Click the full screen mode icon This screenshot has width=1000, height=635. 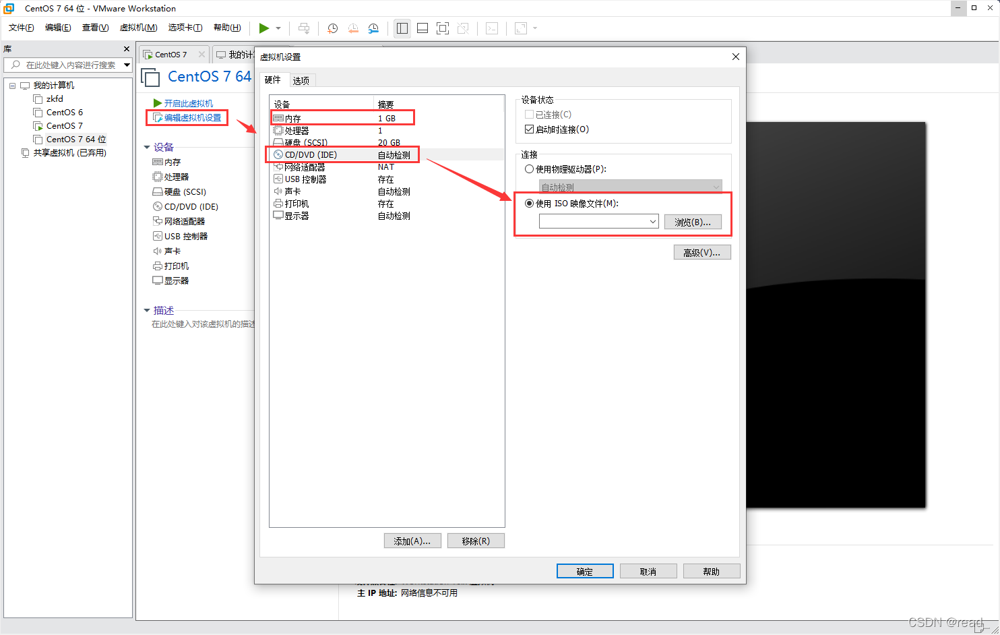pyautogui.click(x=443, y=28)
